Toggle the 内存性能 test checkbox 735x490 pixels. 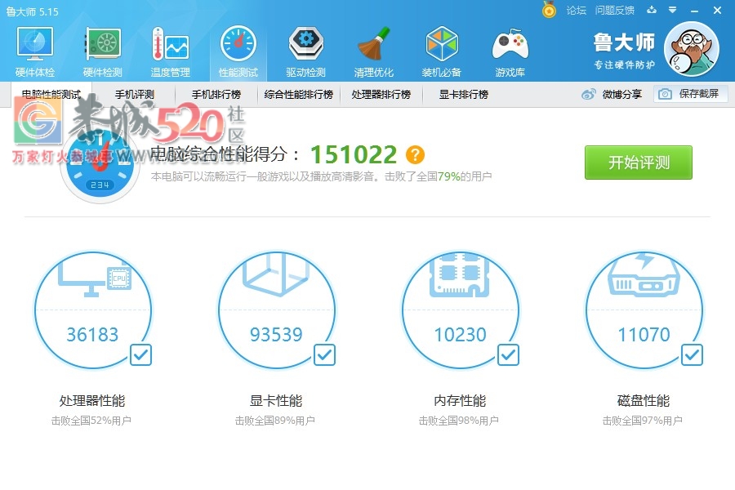(x=508, y=354)
